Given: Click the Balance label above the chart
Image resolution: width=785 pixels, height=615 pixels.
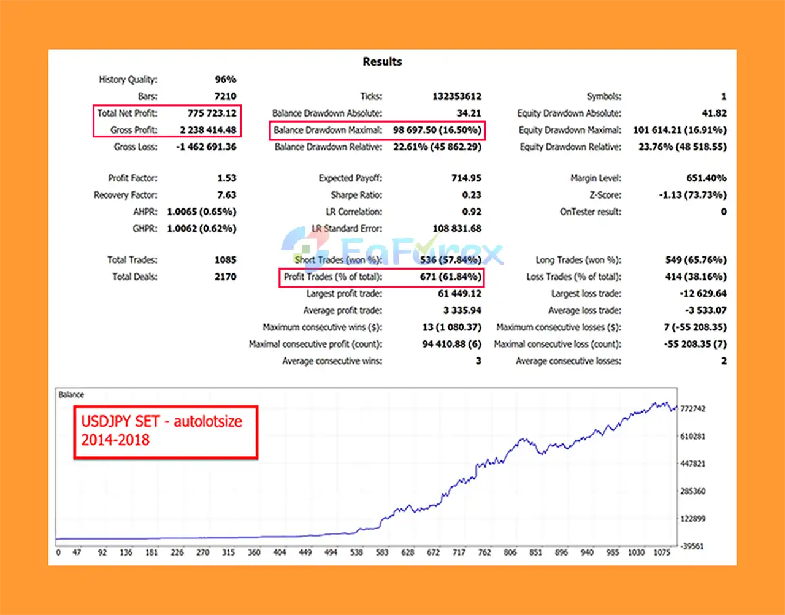Looking at the screenshot, I should (71, 395).
